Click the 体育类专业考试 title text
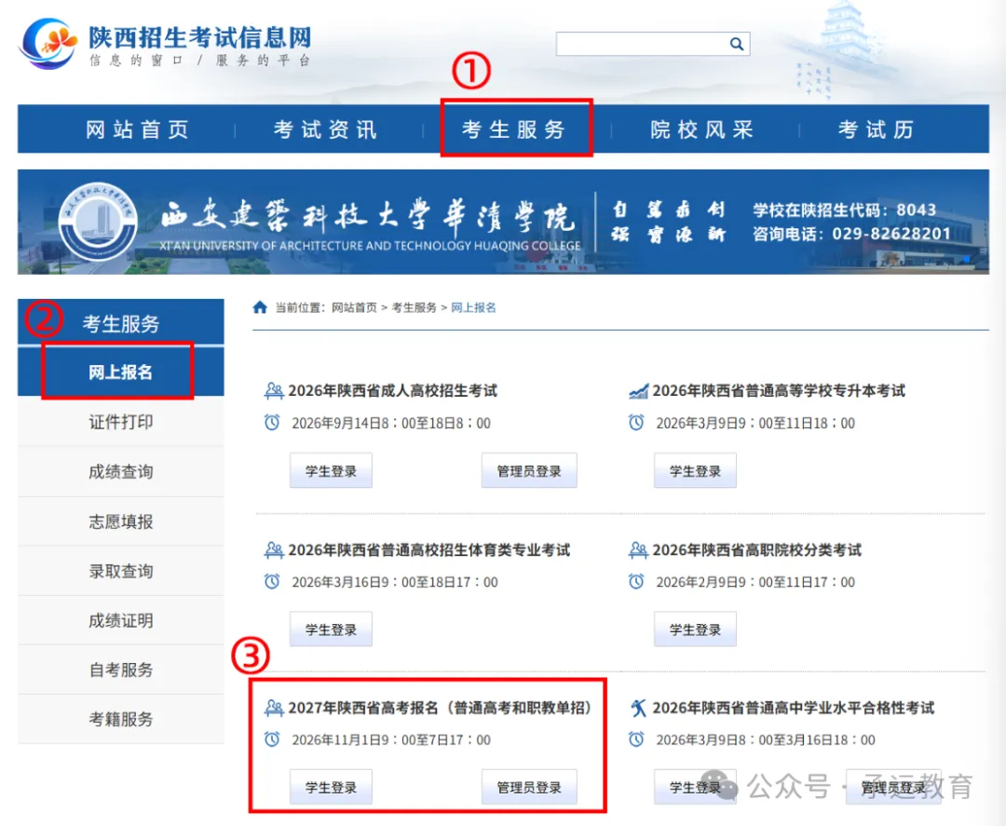The image size is (1006, 826). coord(429,549)
